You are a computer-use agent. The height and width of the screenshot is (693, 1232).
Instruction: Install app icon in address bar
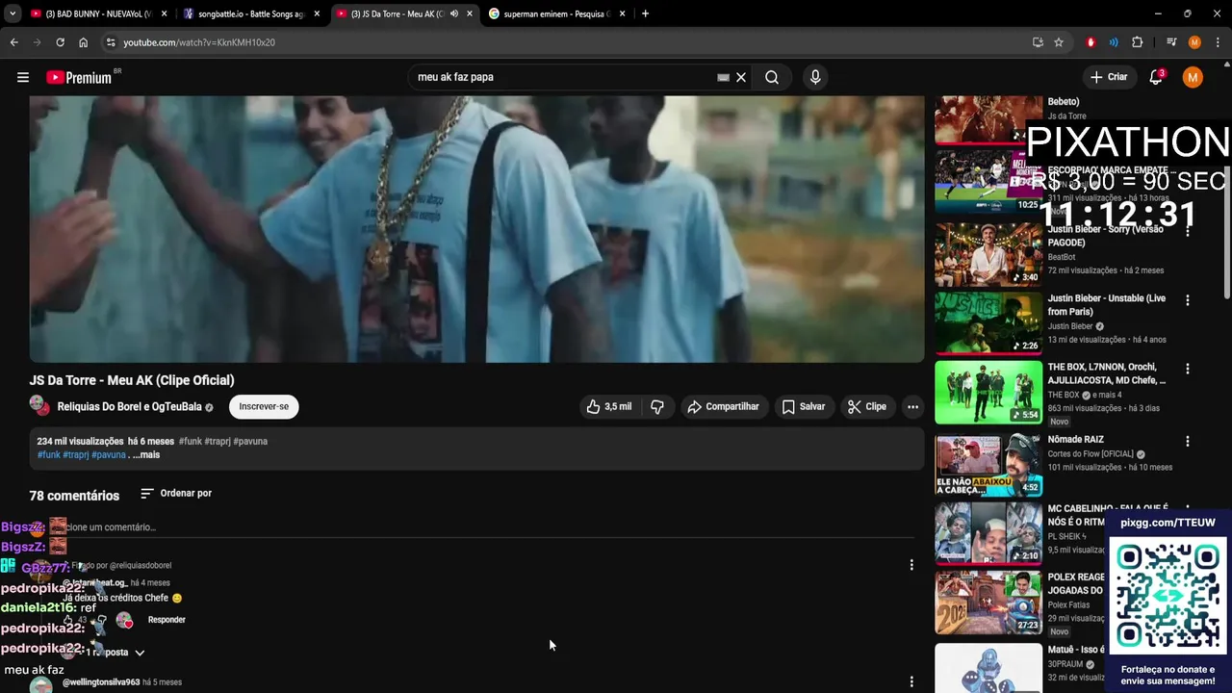(x=1038, y=42)
